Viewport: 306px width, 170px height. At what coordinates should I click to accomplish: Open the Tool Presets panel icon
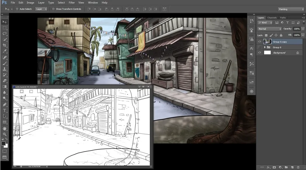251,64
